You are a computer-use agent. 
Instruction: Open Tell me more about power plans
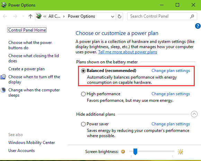point(128,52)
